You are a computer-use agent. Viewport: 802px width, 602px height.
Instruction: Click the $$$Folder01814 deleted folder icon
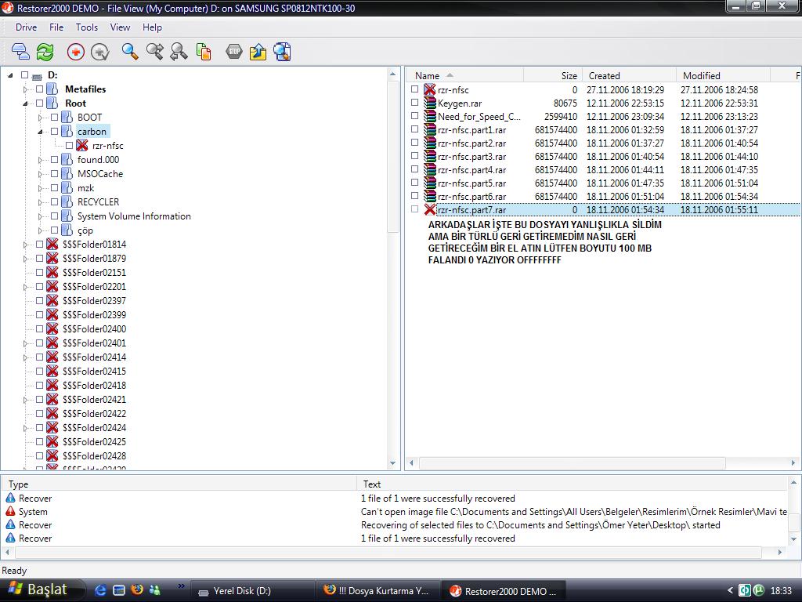coord(52,245)
